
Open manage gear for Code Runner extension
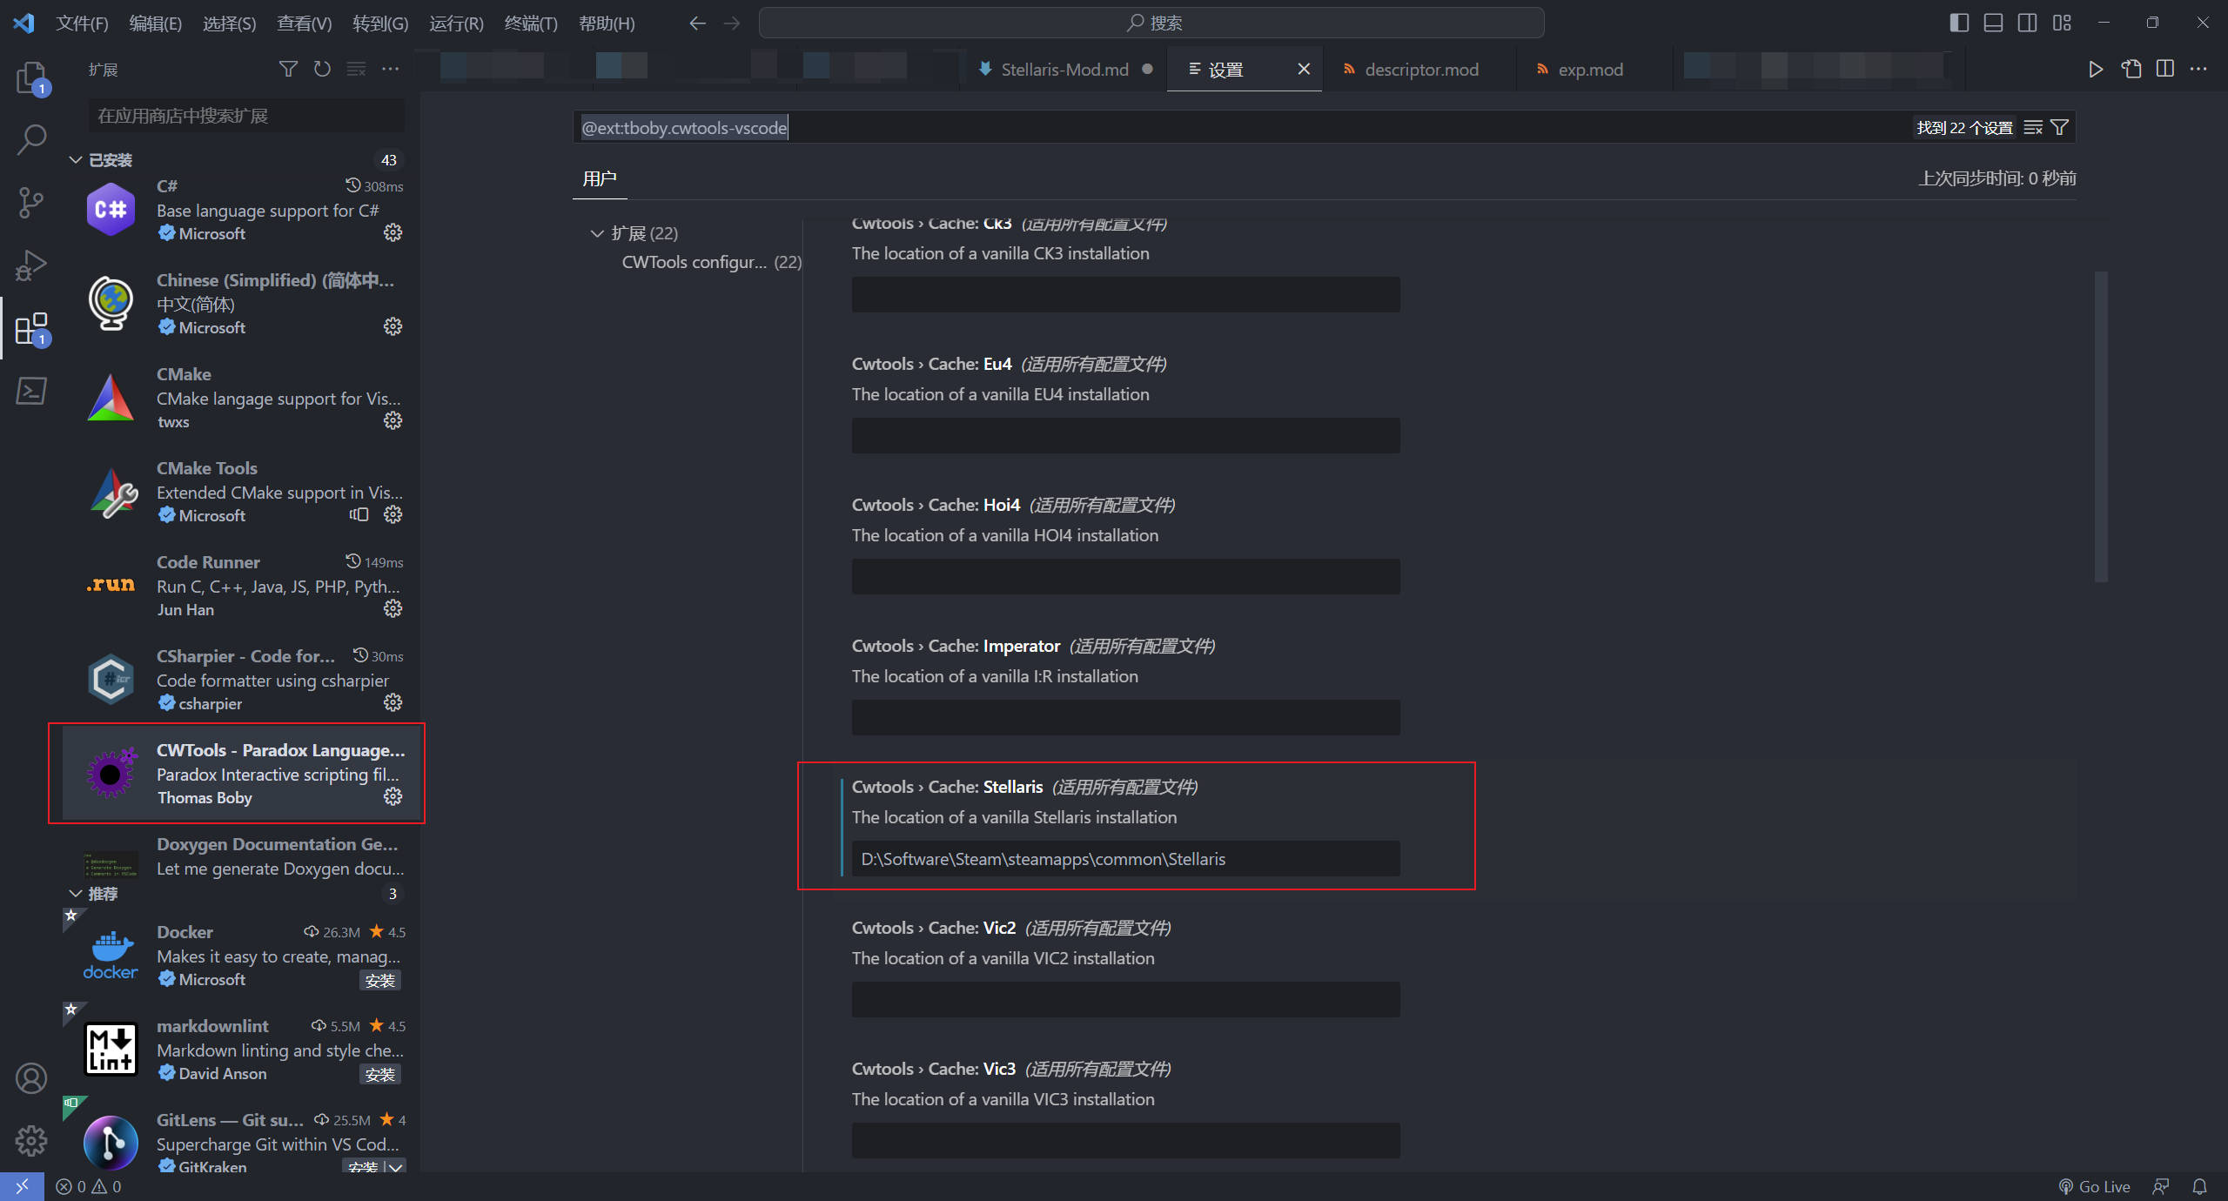click(x=393, y=608)
